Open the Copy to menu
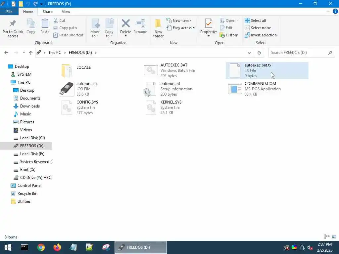 (109, 28)
